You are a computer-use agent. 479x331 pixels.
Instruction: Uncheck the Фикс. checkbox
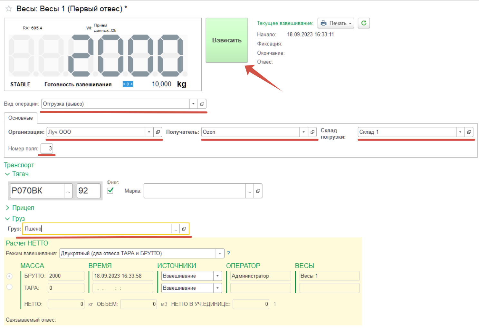(110, 190)
